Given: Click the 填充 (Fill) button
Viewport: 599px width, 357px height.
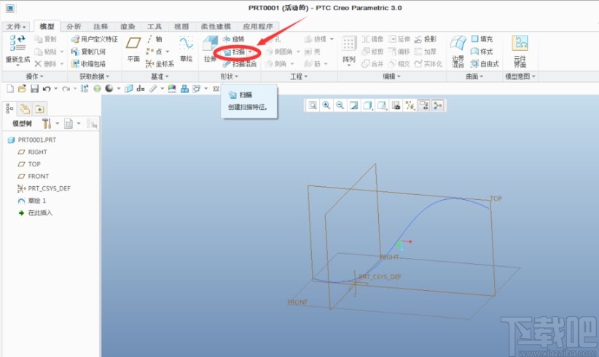Looking at the screenshot, I should (x=482, y=39).
